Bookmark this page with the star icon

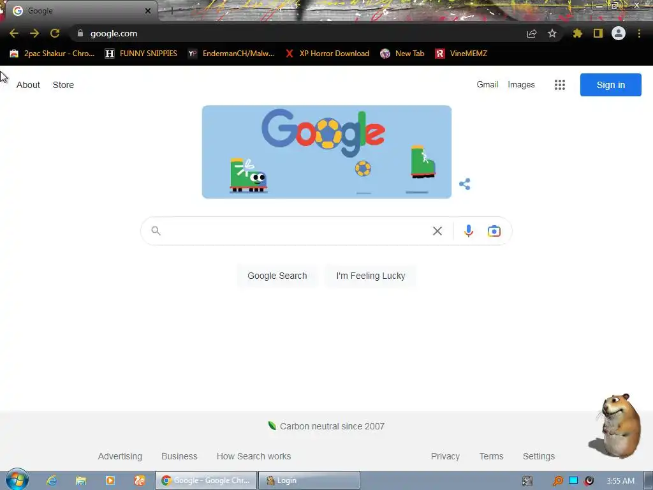click(552, 33)
